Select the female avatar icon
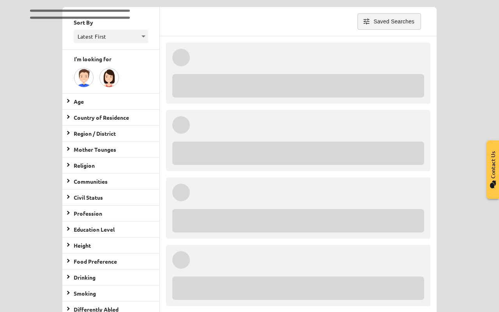The image size is (499, 312). [x=109, y=78]
